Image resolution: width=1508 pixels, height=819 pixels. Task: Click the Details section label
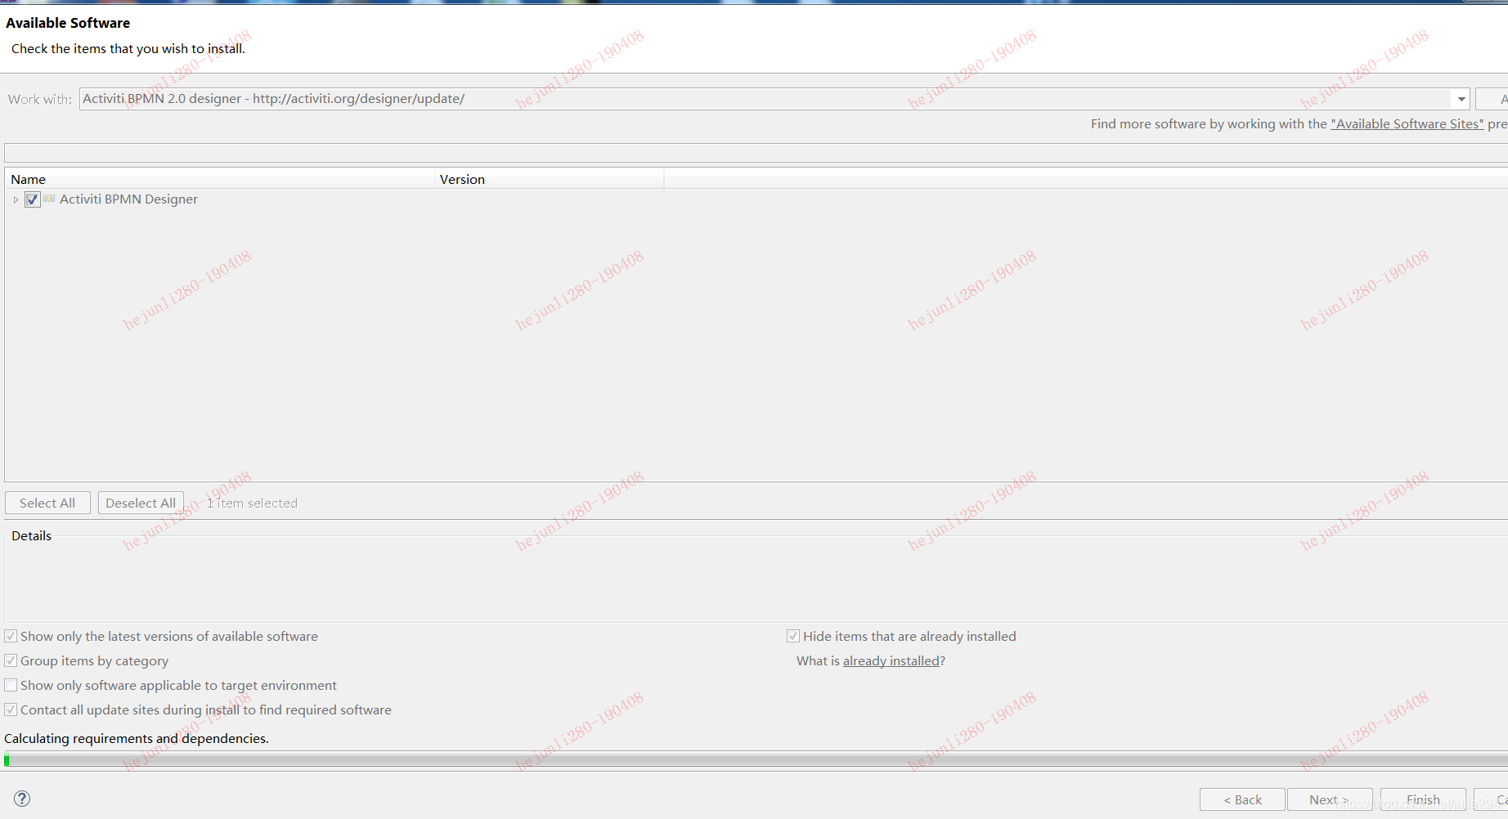pos(31,535)
